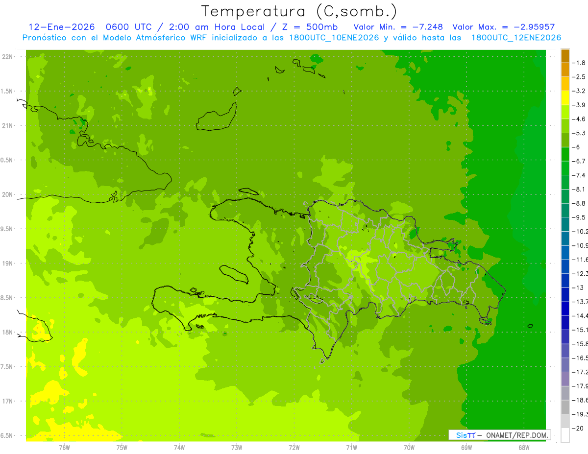Click the '-13' colorbar value
The height and width of the screenshot is (454, 588).
coord(578,287)
